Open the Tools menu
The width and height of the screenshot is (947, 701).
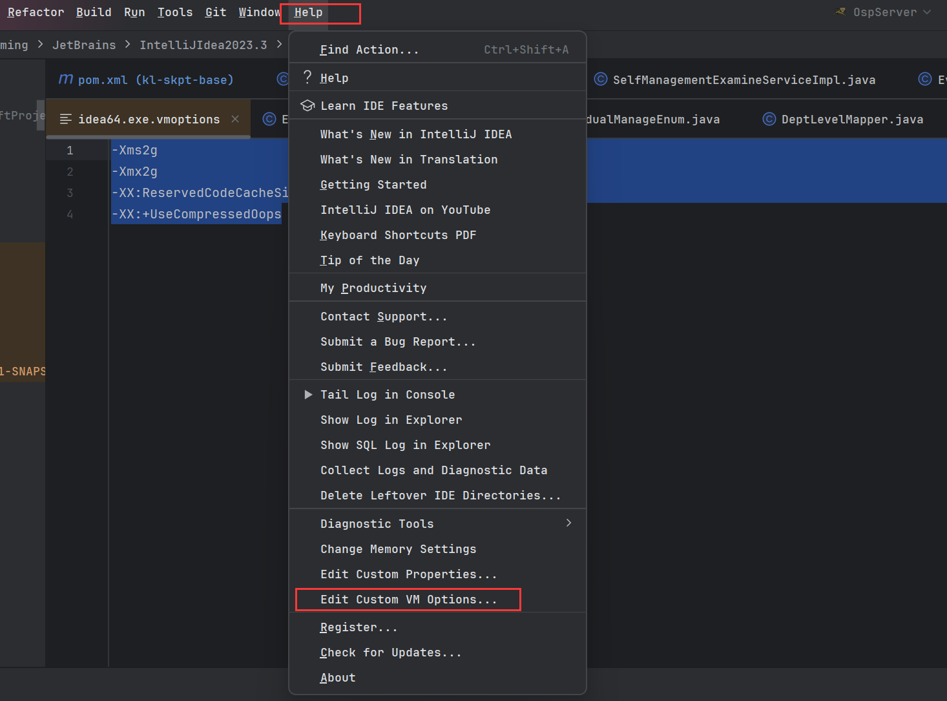[175, 12]
